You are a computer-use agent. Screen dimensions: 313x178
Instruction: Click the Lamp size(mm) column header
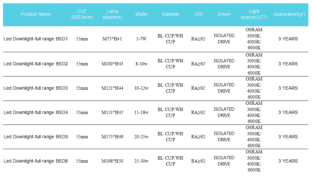coord(112,14)
